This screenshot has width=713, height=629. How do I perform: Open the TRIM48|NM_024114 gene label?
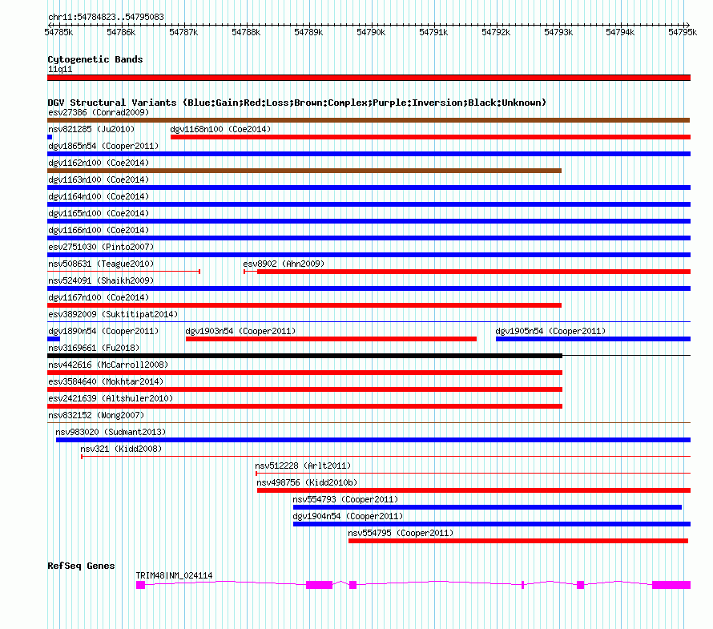tap(174, 576)
